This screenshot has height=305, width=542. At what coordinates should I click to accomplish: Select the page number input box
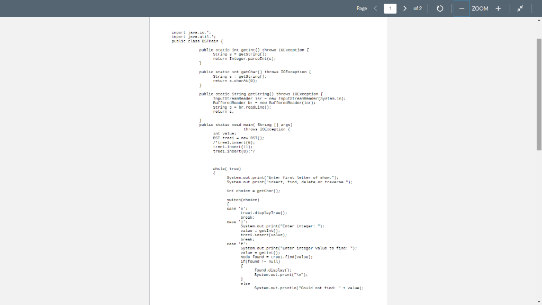(390, 8)
